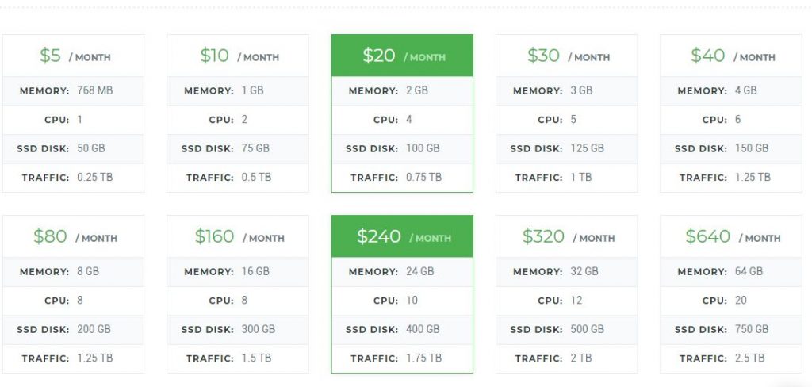Click the 75 GB SSD disk row

[238, 148]
